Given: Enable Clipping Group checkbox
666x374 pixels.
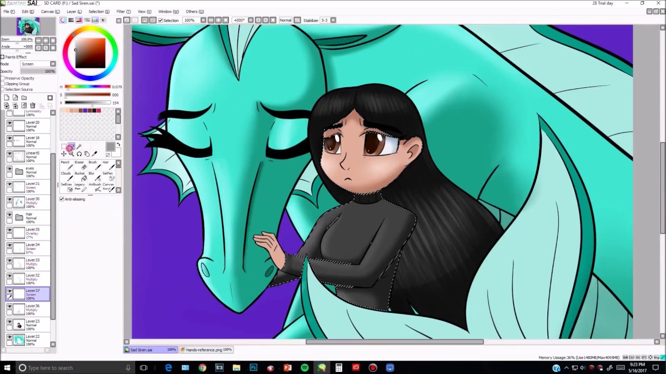Looking at the screenshot, I should click(x=3, y=84).
